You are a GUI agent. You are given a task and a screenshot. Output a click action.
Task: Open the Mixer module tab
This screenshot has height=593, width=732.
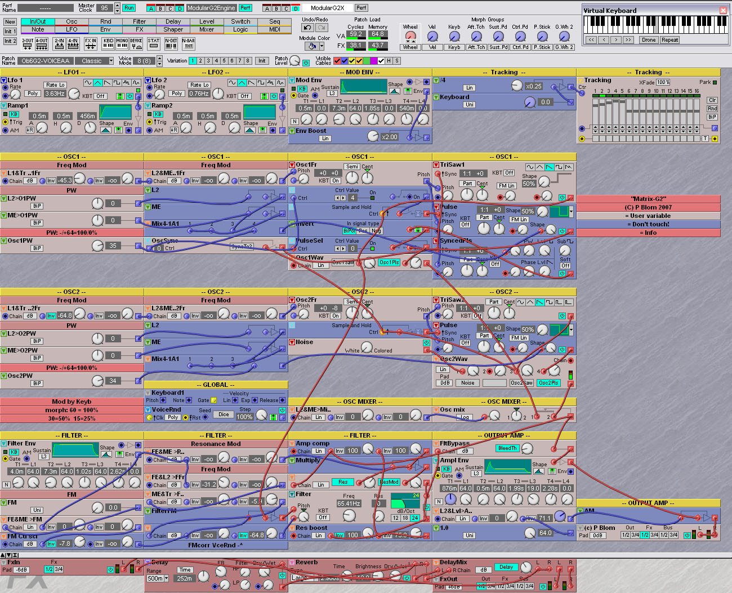(207, 29)
